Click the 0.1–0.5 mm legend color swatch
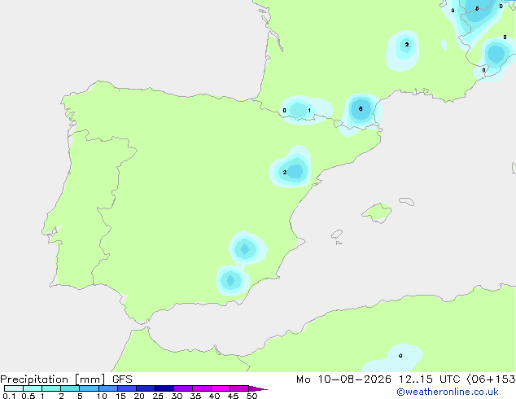Image resolution: width=516 pixels, height=399 pixels. (x=14, y=388)
